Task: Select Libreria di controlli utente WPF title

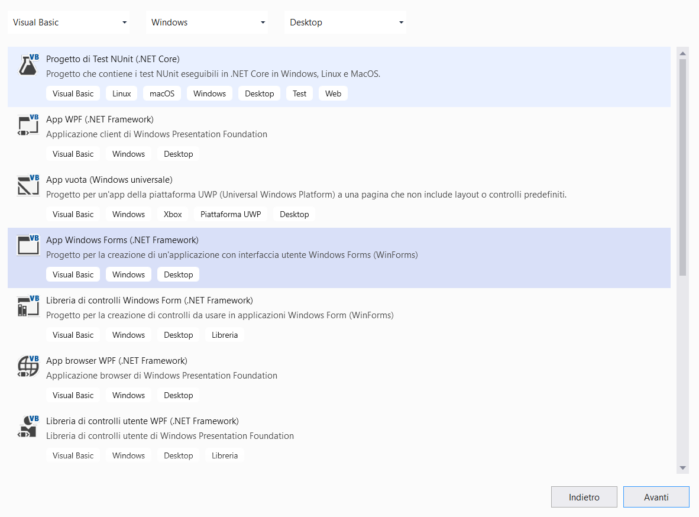Action: point(142,421)
